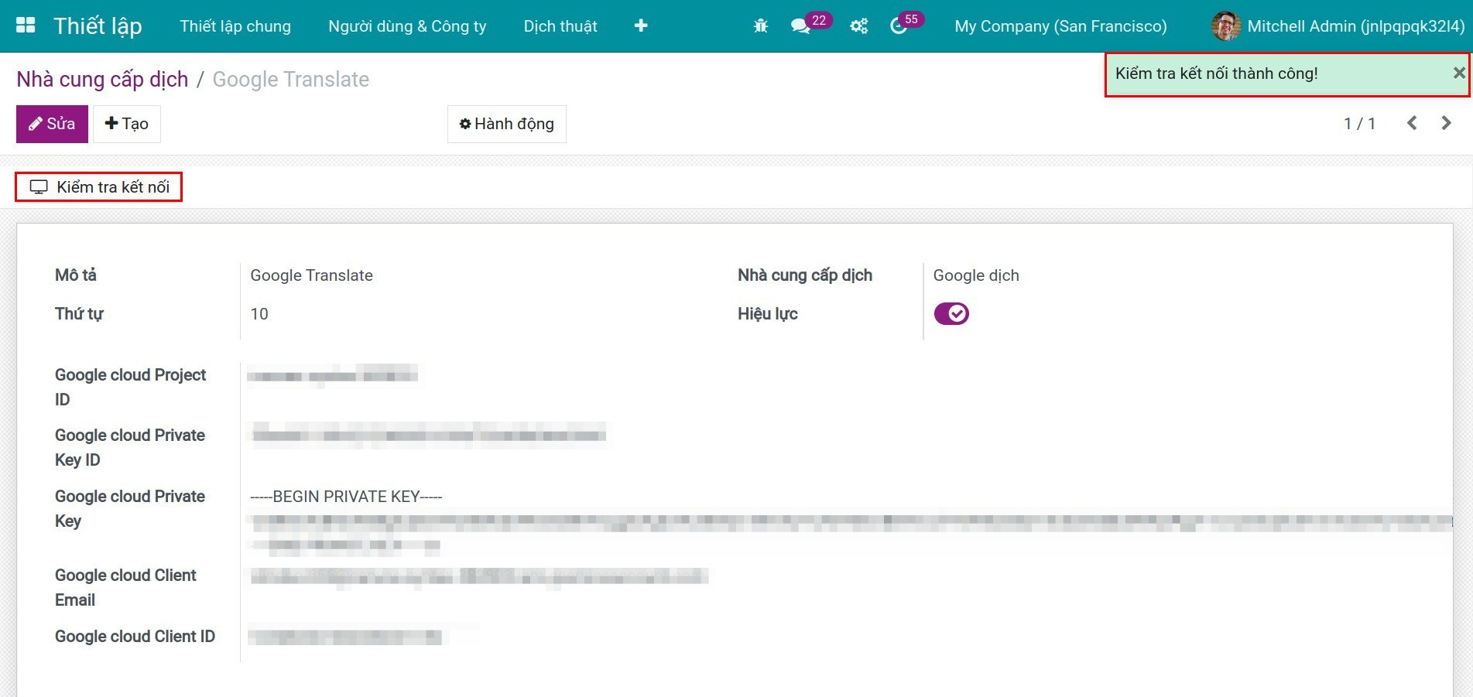Screen dimensions: 1473x697
Task: Open conversations with 22 unread messages
Action: tap(803, 26)
